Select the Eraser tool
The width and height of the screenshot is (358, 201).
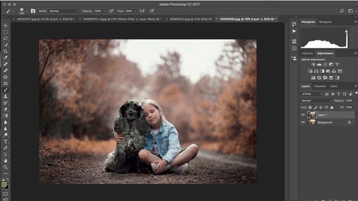click(x=6, y=109)
